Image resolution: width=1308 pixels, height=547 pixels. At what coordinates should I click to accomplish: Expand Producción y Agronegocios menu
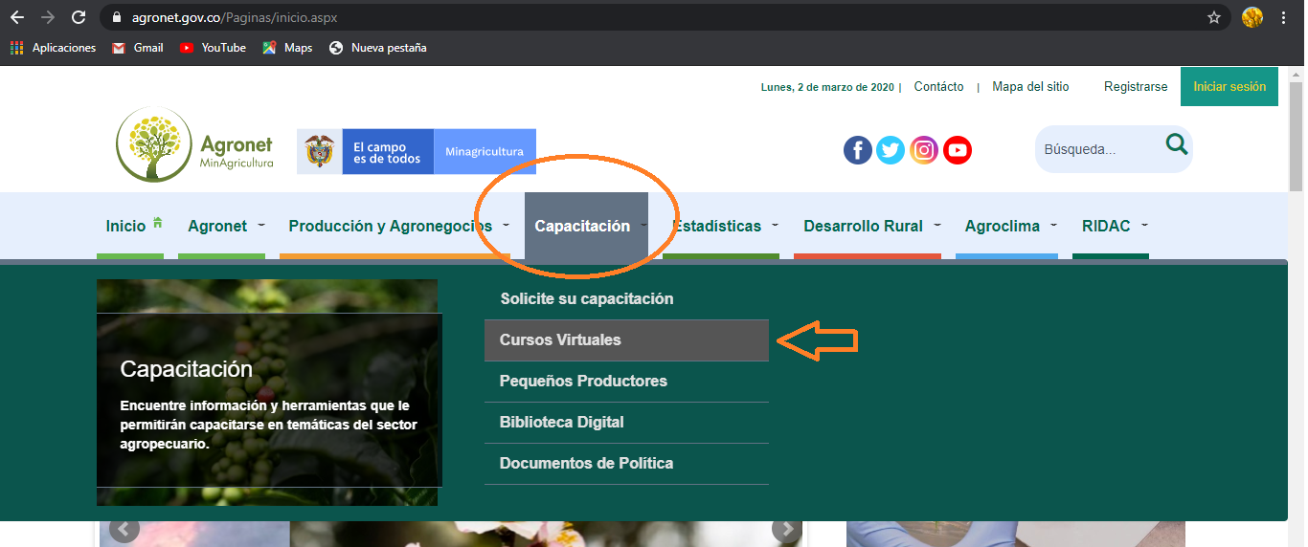[398, 227]
